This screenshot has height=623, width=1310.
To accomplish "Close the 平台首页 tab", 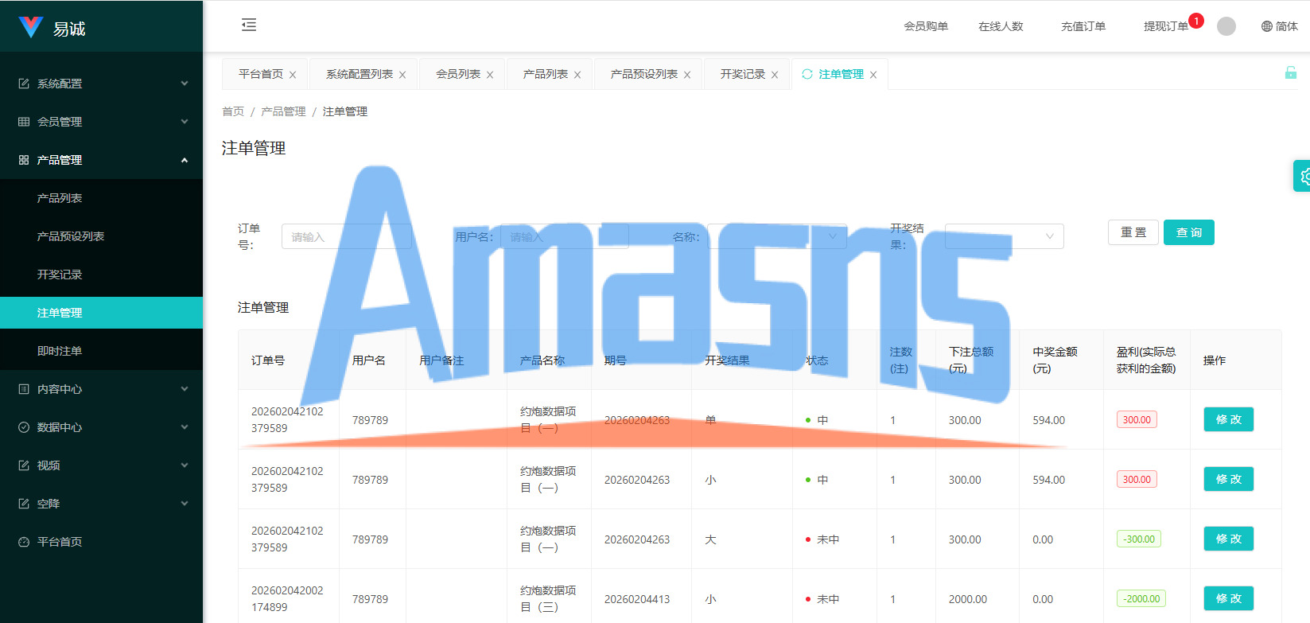I will (293, 75).
